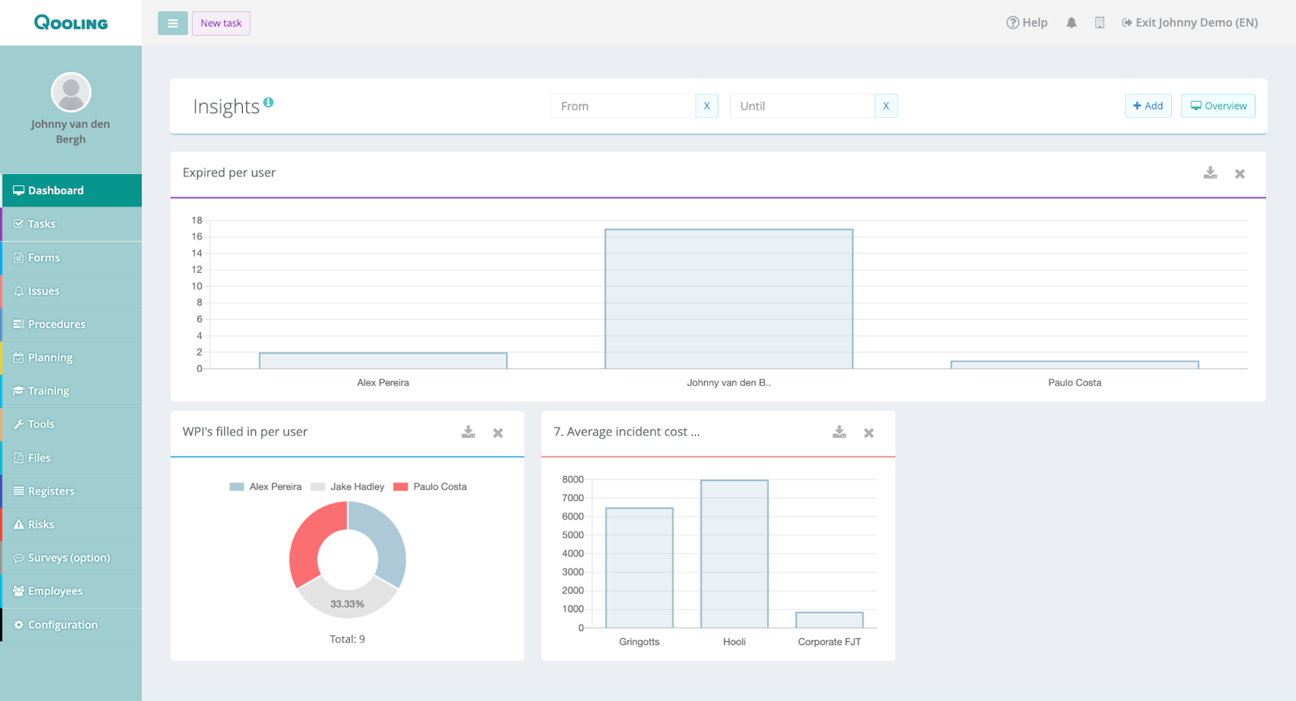Click the Insights info icon
This screenshot has height=701, width=1296.
[x=268, y=102]
